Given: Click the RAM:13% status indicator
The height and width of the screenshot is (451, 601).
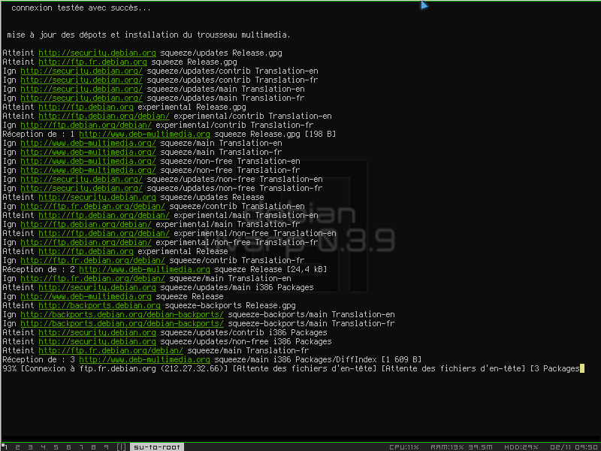Looking at the screenshot, I should [461, 447].
